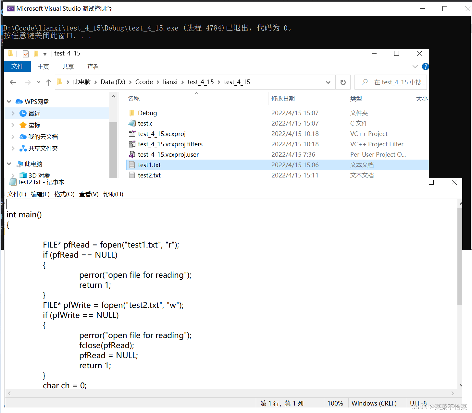
Task: Click lianxi in the breadcrumb path
Action: coord(170,82)
